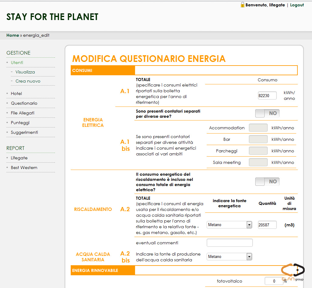Click the Consumo column header
The height and width of the screenshot is (288, 312).
[x=267, y=80]
